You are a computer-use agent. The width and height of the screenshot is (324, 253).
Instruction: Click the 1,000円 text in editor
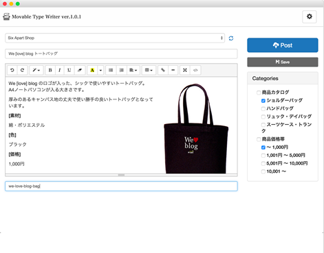click(x=17, y=164)
